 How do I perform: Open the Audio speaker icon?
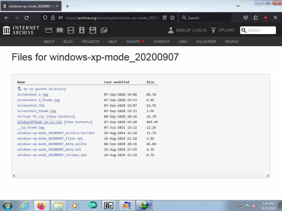tap(82, 30)
